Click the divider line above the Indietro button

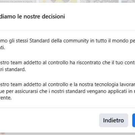pos(67,108)
